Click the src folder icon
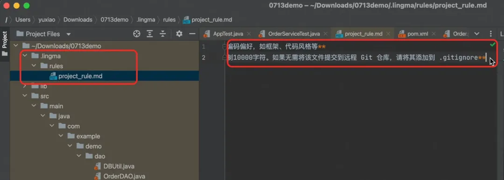This screenshot has height=180, width=504. [35, 96]
